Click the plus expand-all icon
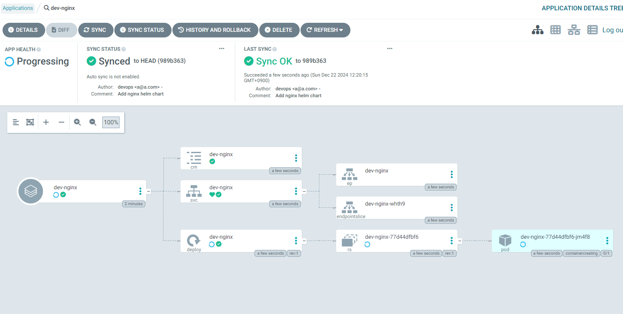This screenshot has width=623, height=314. click(x=46, y=122)
